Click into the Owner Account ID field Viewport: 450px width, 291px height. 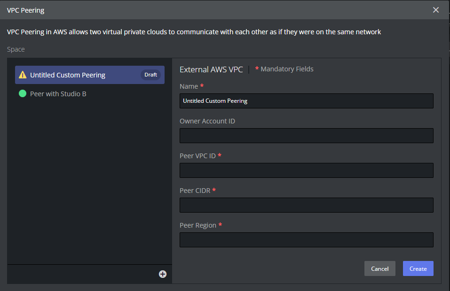(306, 136)
